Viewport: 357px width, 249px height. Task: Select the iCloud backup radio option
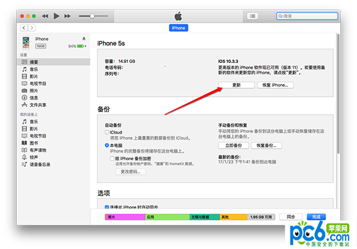pos(107,132)
